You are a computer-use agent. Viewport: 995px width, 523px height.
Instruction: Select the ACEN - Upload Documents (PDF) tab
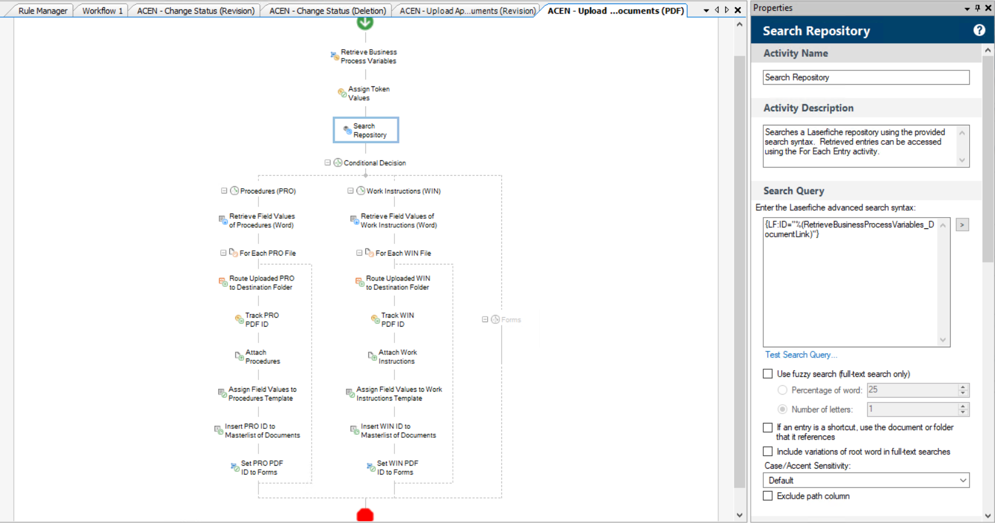615,11
